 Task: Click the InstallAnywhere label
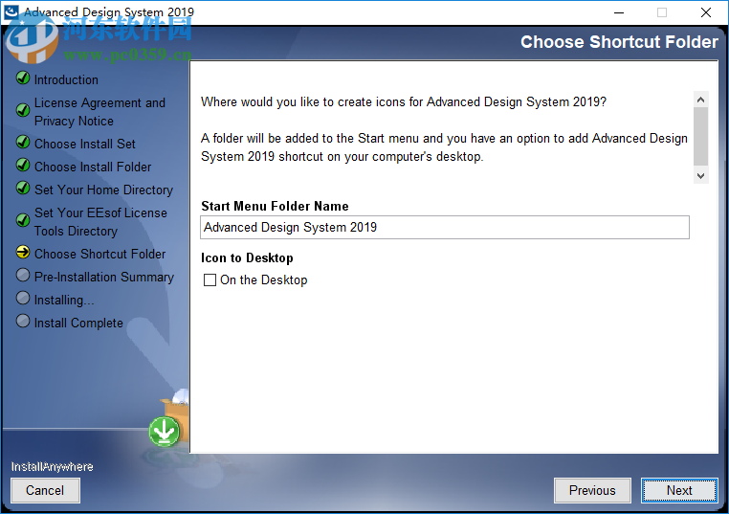point(52,466)
